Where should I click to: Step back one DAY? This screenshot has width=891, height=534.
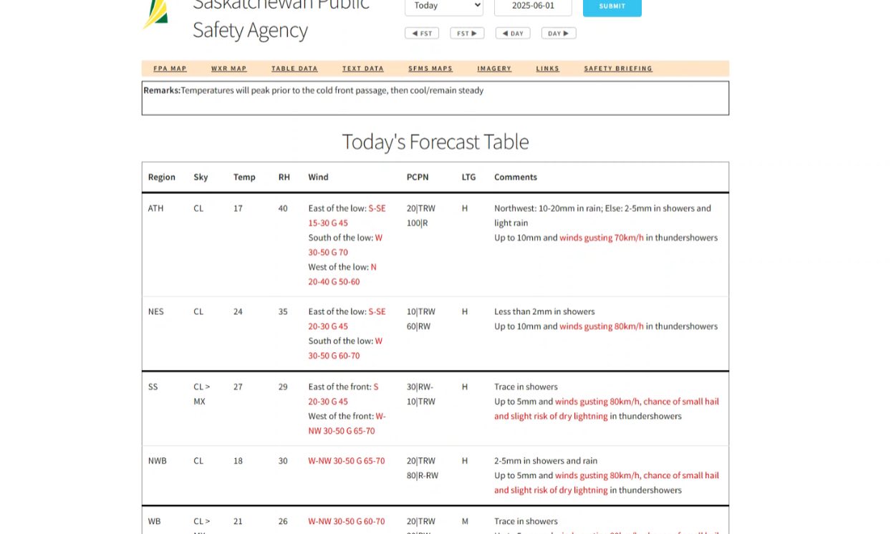tap(513, 33)
